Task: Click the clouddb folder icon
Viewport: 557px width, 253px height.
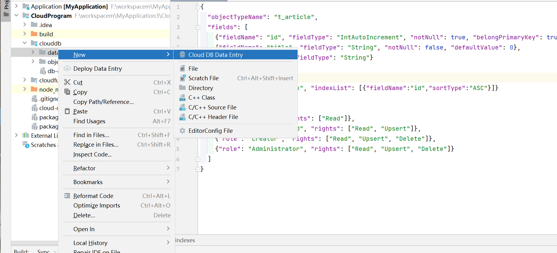Action: point(34,43)
